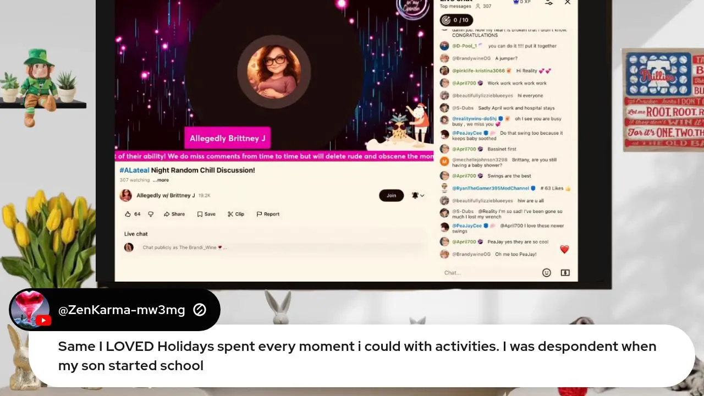Image resolution: width=704 pixels, height=396 pixels.
Task: Click the Super Chat dollar icon
Action: coord(565,273)
